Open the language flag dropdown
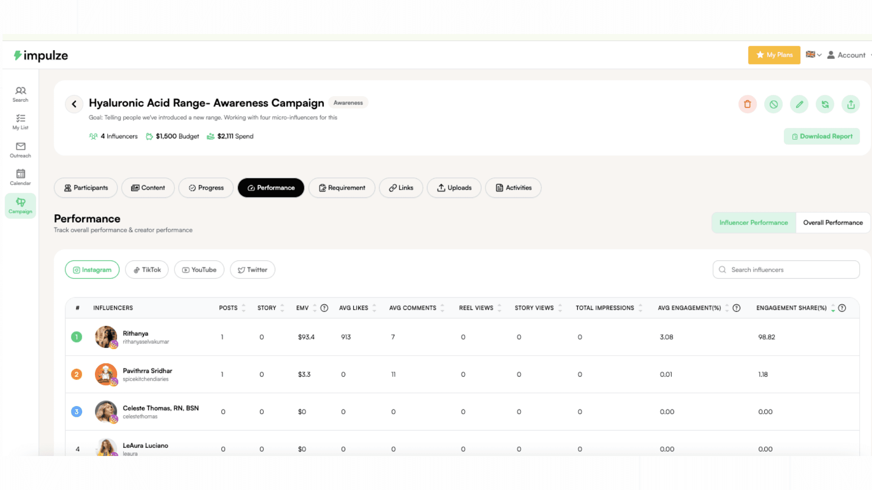The image size is (872, 490). tap(813, 55)
